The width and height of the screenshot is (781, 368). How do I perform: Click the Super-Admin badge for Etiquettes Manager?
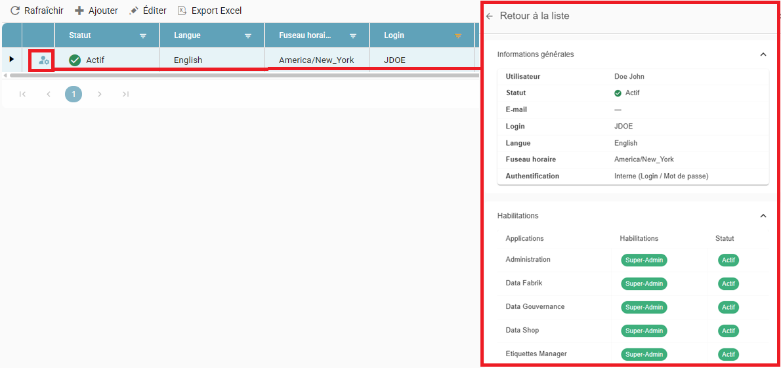(644, 355)
